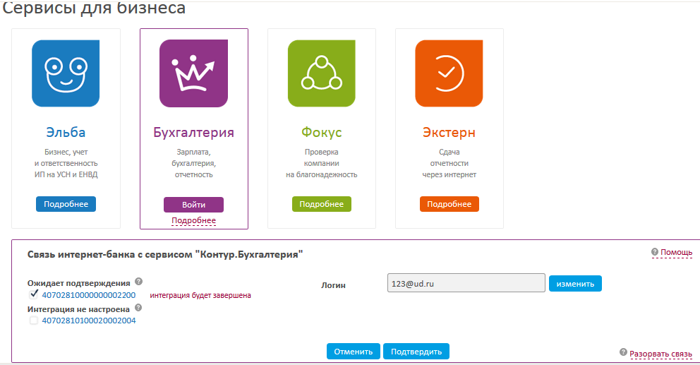
Task: Click question icon beside Разорвать связь
Action: pos(624,352)
